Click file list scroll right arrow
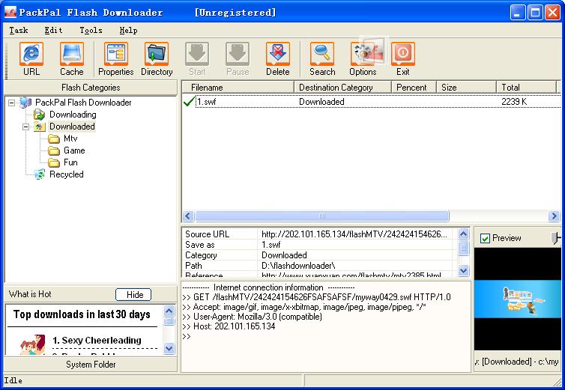Screen dimensions: 565x390 [x=554, y=216]
